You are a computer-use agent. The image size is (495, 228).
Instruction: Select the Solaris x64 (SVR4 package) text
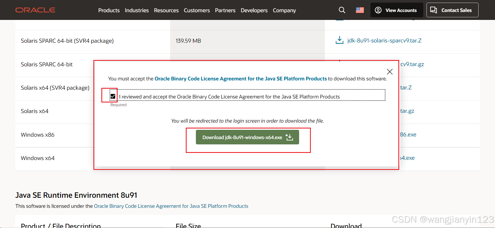tap(55, 88)
